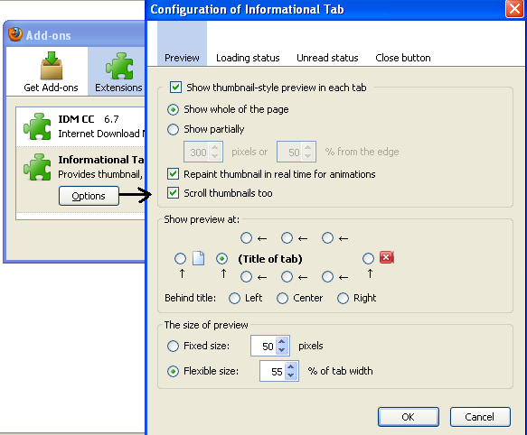Select Fixed size radio option

click(173, 346)
